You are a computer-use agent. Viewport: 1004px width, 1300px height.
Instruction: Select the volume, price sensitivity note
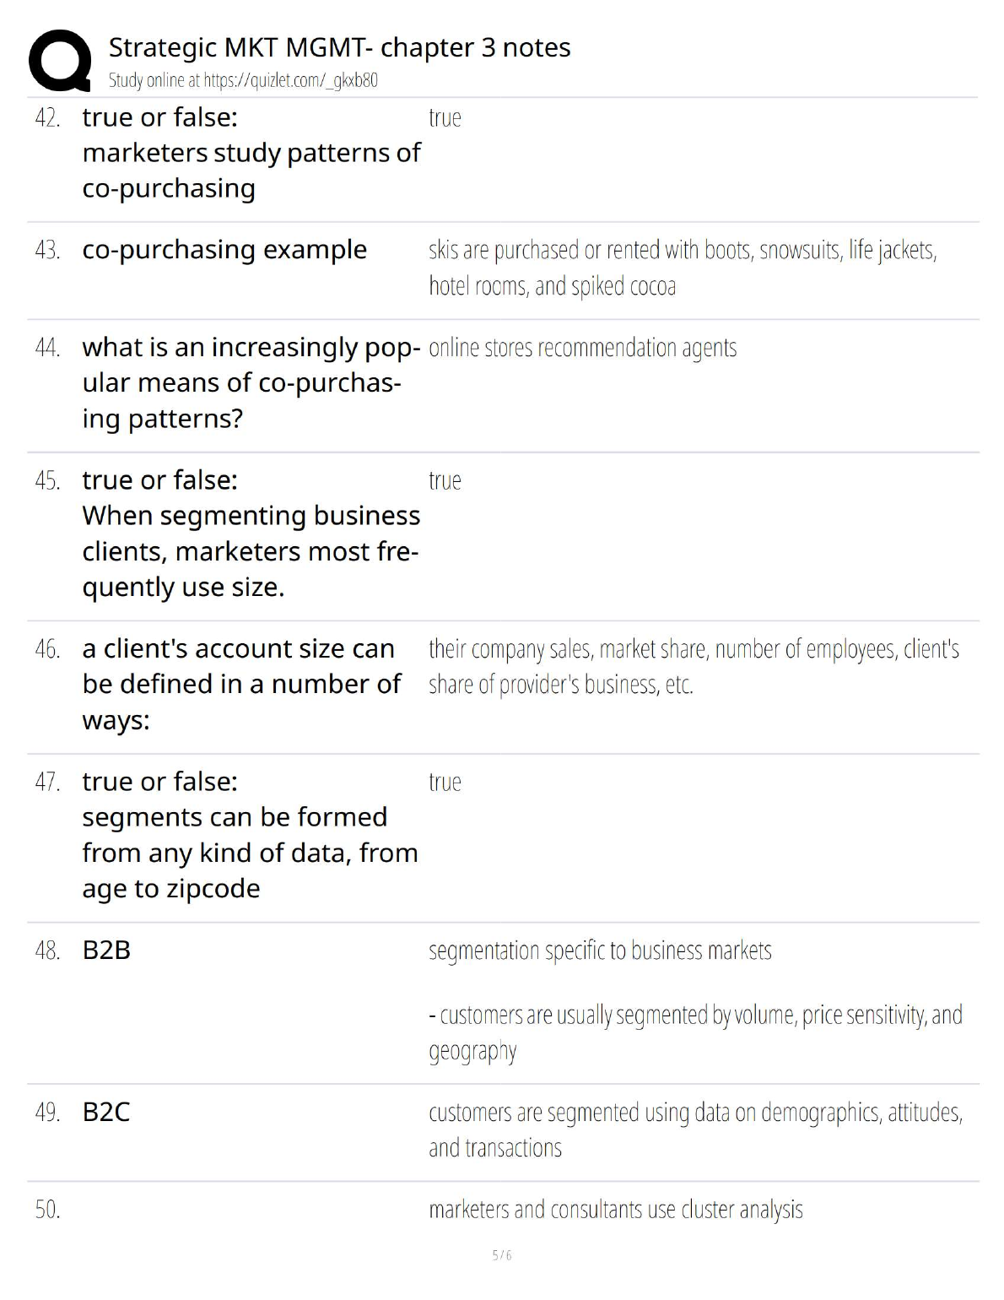click(695, 1032)
